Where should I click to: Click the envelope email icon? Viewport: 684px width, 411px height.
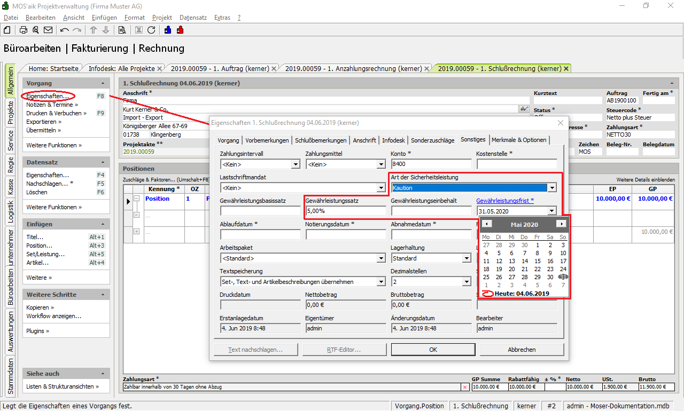pyautogui.click(x=48, y=30)
